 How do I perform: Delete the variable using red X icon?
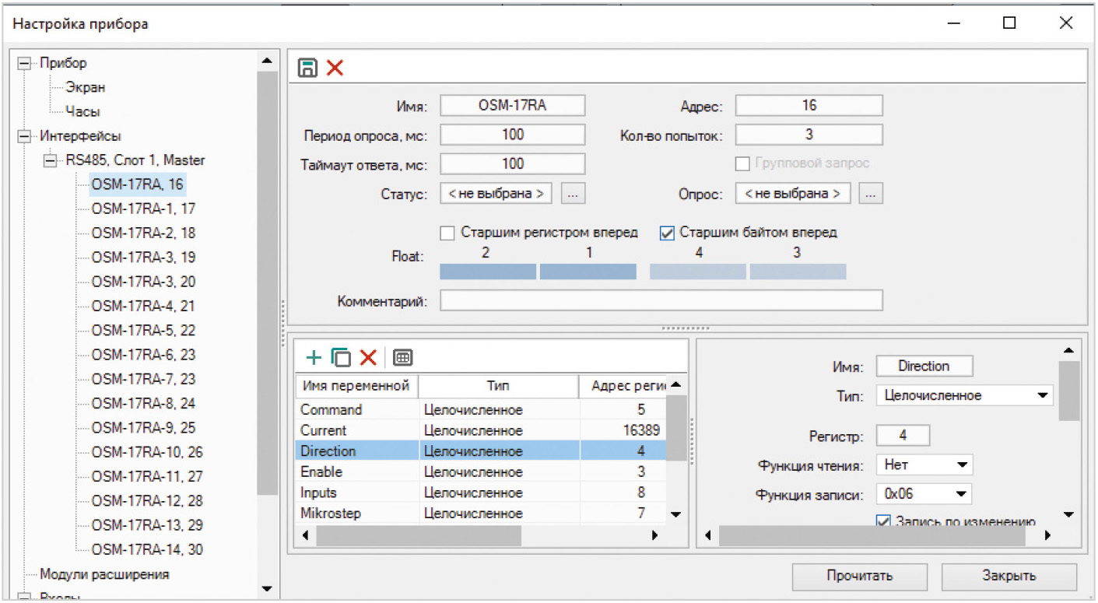coord(367,358)
